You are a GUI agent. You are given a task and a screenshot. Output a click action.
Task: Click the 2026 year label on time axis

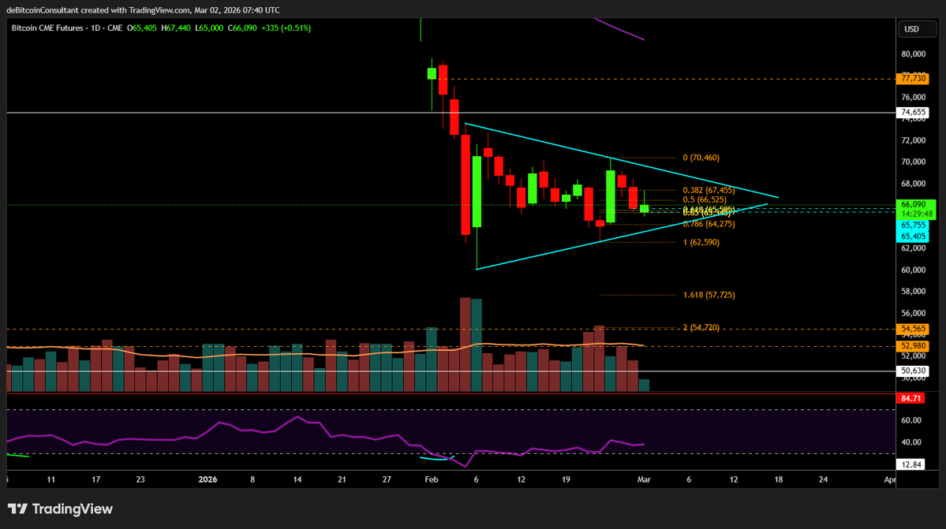(208, 479)
